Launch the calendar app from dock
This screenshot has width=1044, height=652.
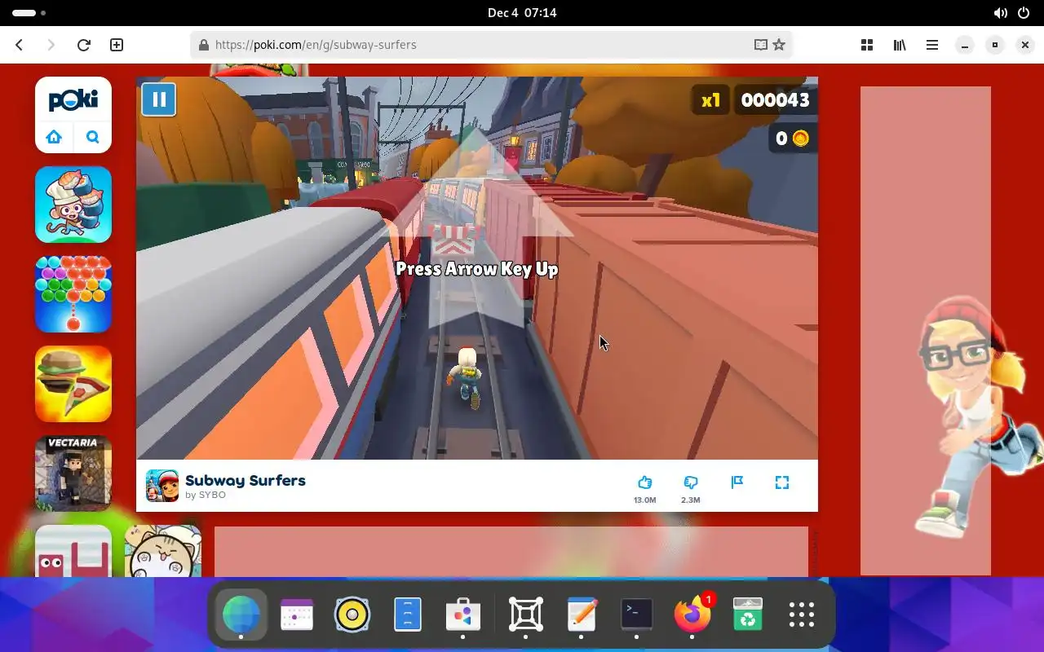(x=297, y=615)
